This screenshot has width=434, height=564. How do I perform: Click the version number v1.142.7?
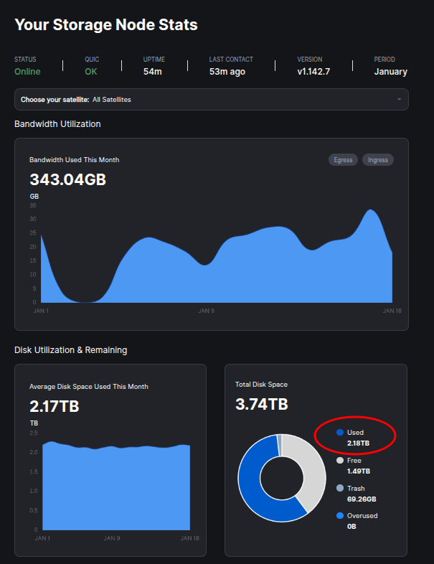point(313,72)
